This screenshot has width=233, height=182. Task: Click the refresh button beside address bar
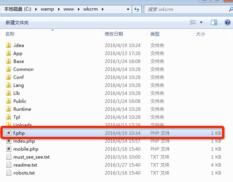tap(137, 9)
